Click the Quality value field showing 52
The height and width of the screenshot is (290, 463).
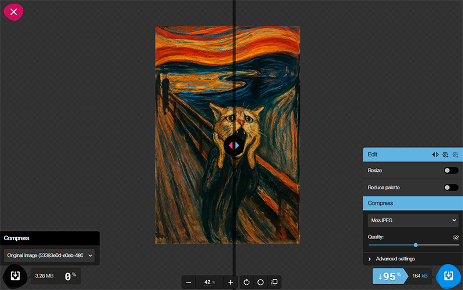[455, 237]
